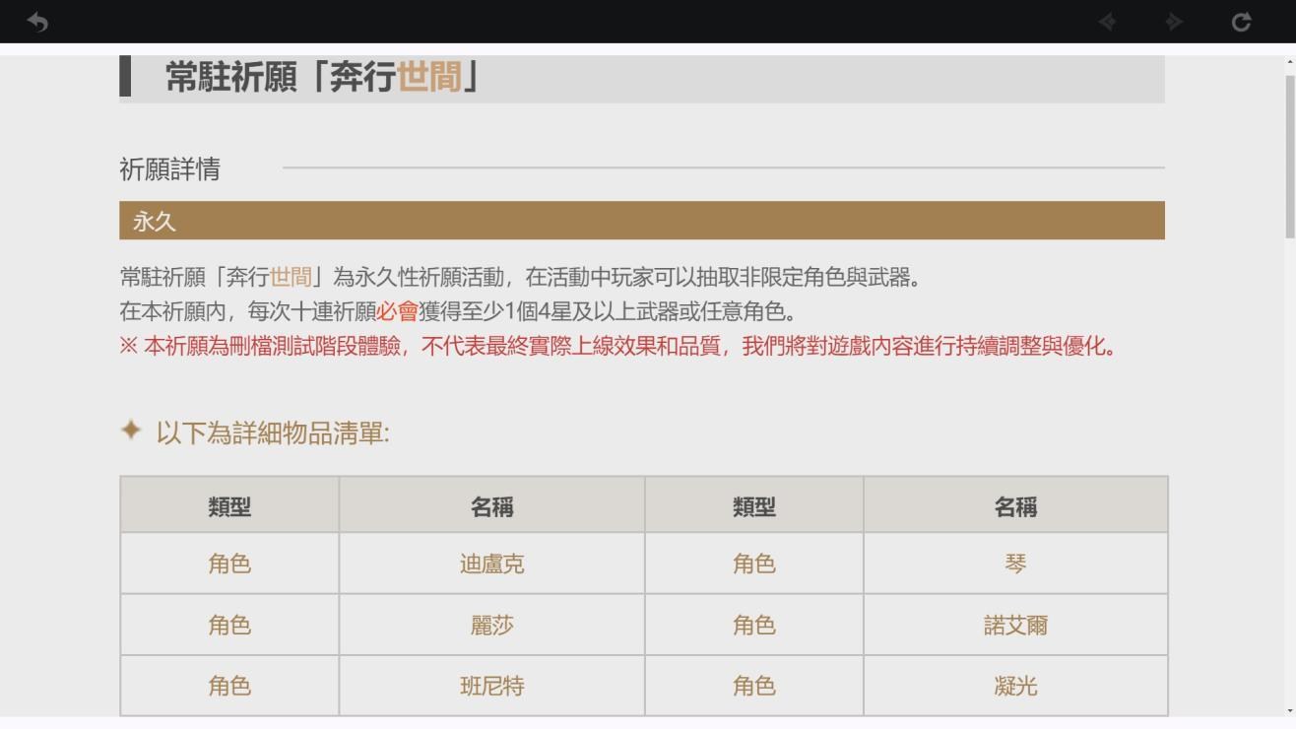Select the table cell 迪盧克
Image resolution: width=1296 pixels, height=729 pixels.
pyautogui.click(x=491, y=563)
